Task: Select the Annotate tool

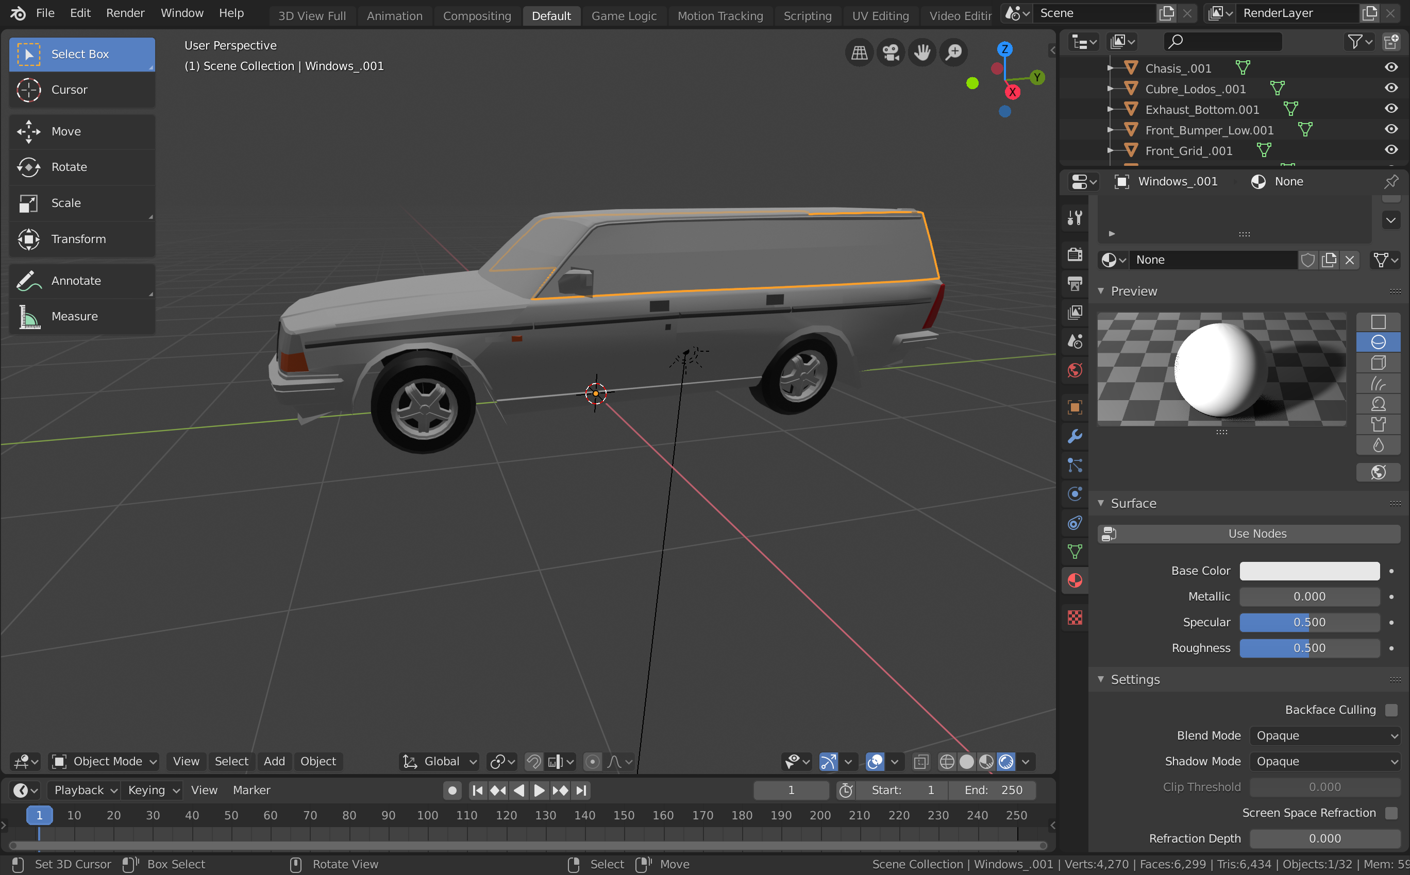Action: [x=76, y=281]
